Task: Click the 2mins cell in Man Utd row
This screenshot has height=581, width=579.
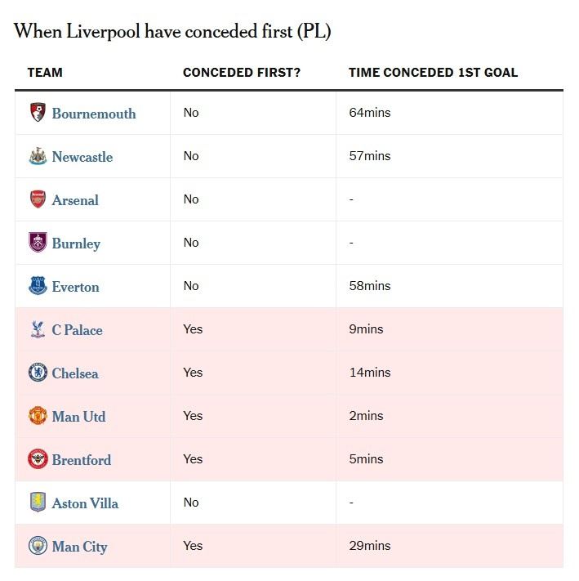Action: coord(366,416)
